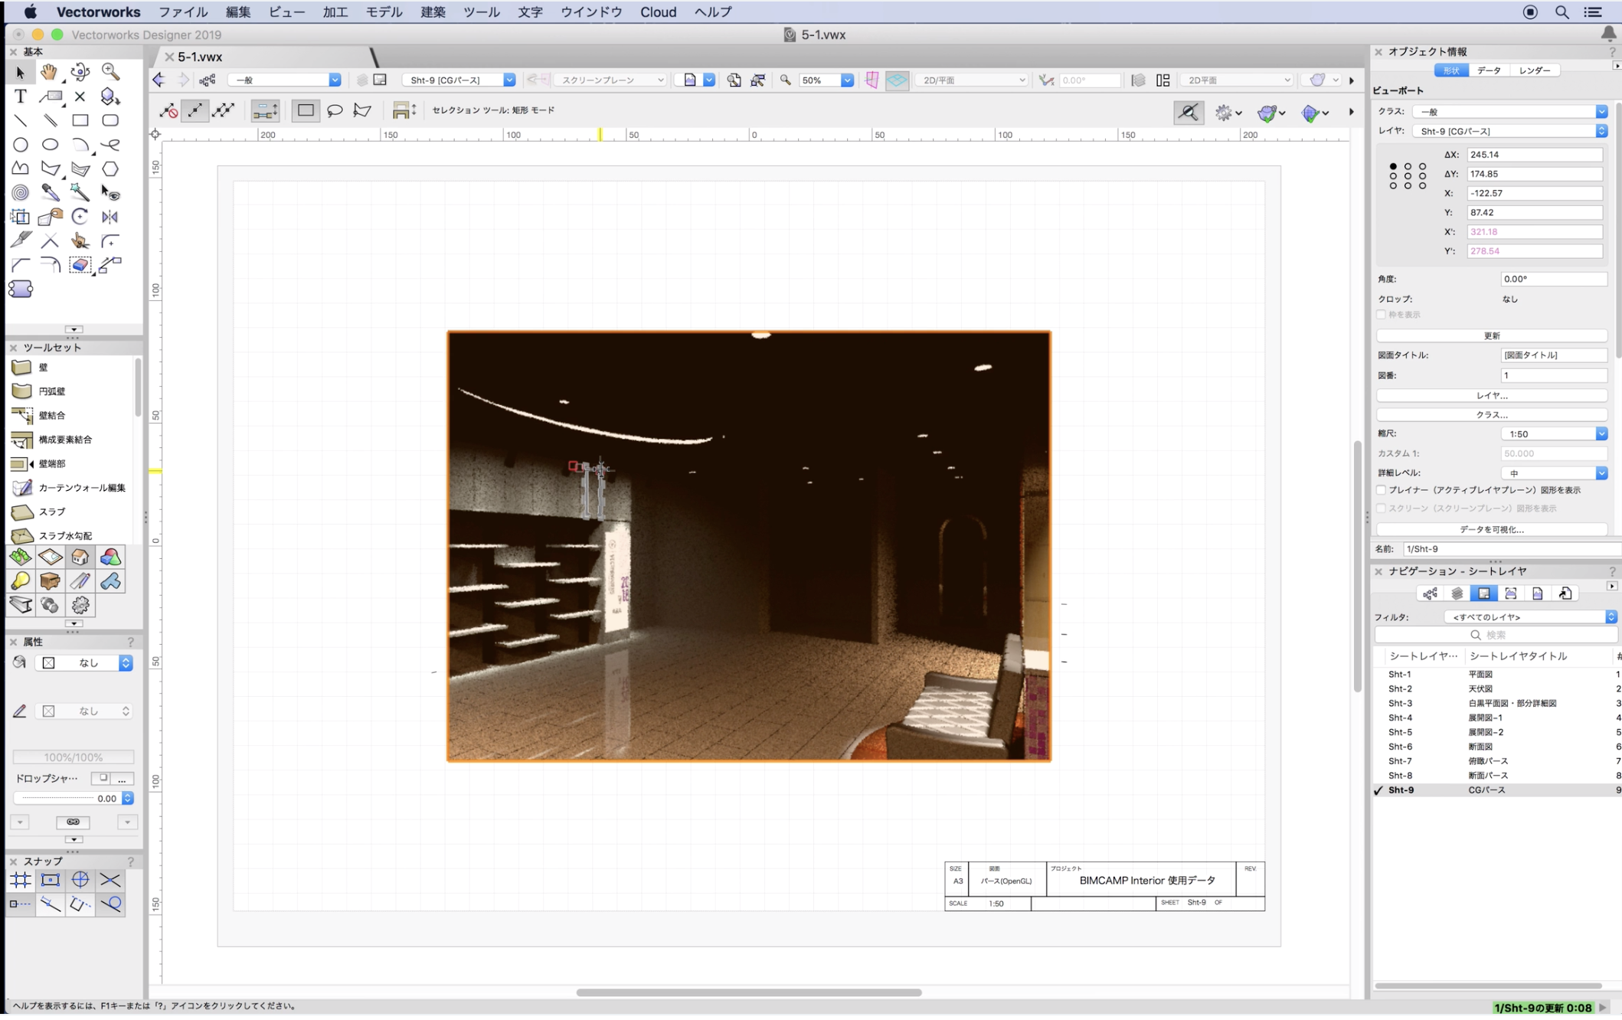This screenshot has height=1020, width=1622.
Task: Activate the Pan hand tool
Action: (50, 72)
